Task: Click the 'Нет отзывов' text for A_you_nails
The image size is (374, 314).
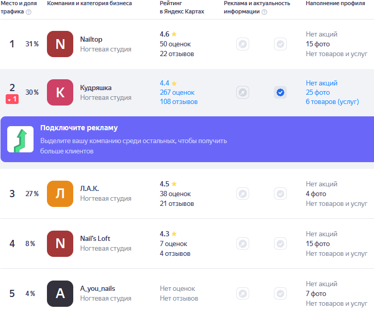Action: [179, 299]
